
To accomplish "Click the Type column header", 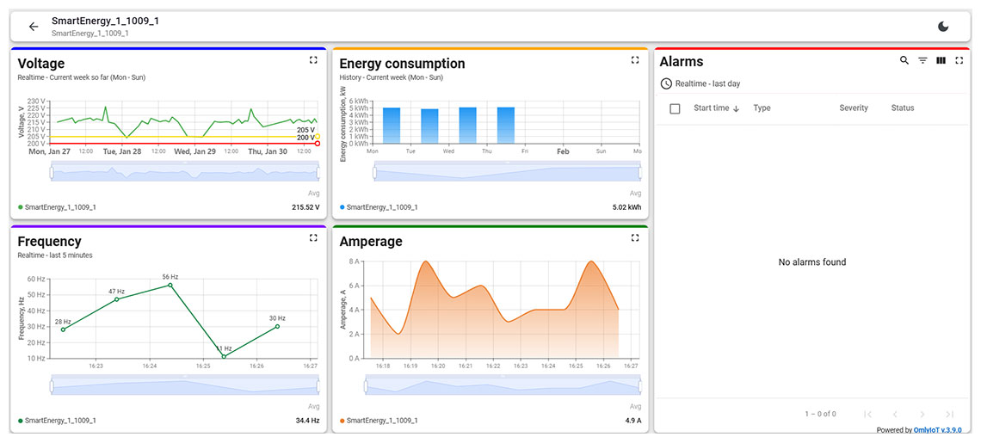I will point(762,108).
